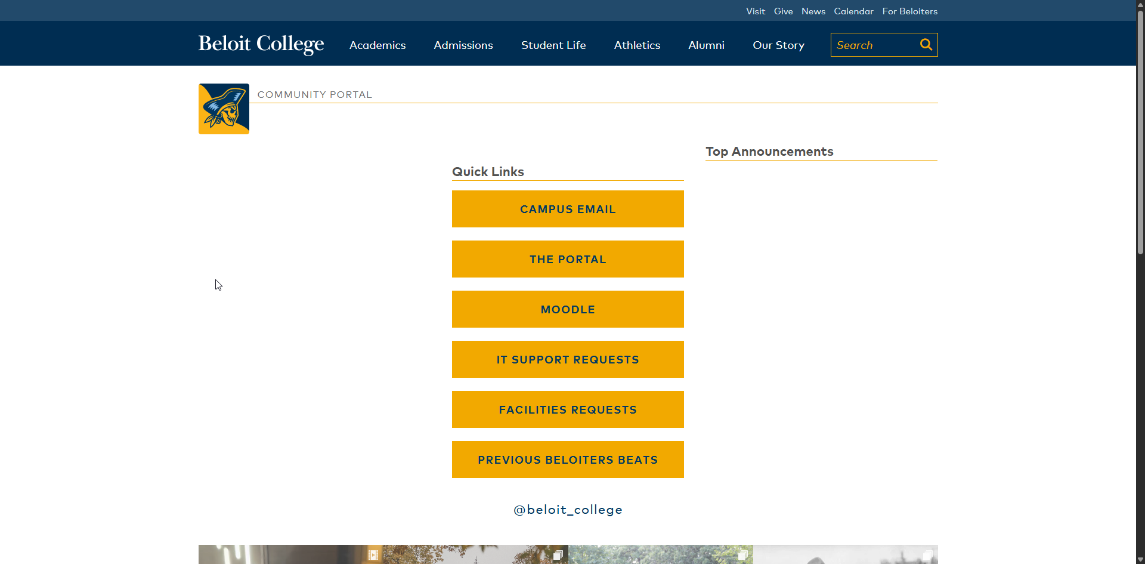The image size is (1145, 564).
Task: Launch Moodle from Quick Links
Action: (x=568, y=309)
